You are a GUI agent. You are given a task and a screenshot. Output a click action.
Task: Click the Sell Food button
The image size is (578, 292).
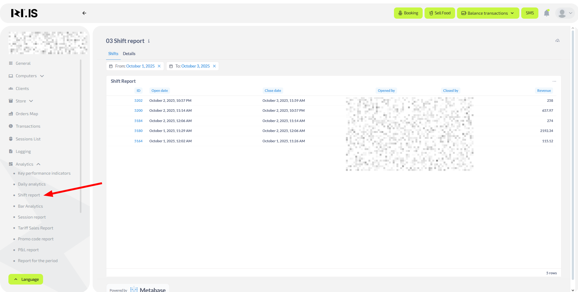440,13
